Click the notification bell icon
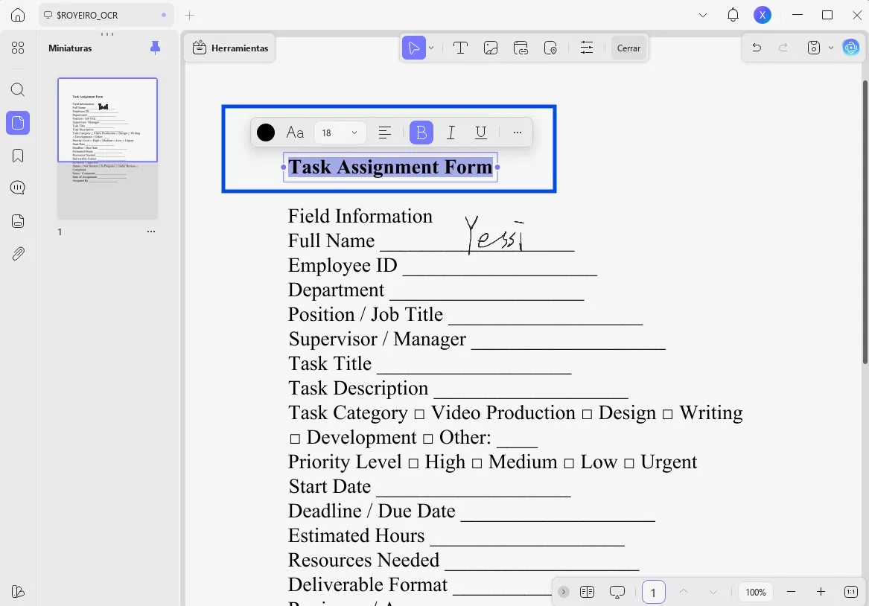Image resolution: width=869 pixels, height=606 pixels. 733,15
